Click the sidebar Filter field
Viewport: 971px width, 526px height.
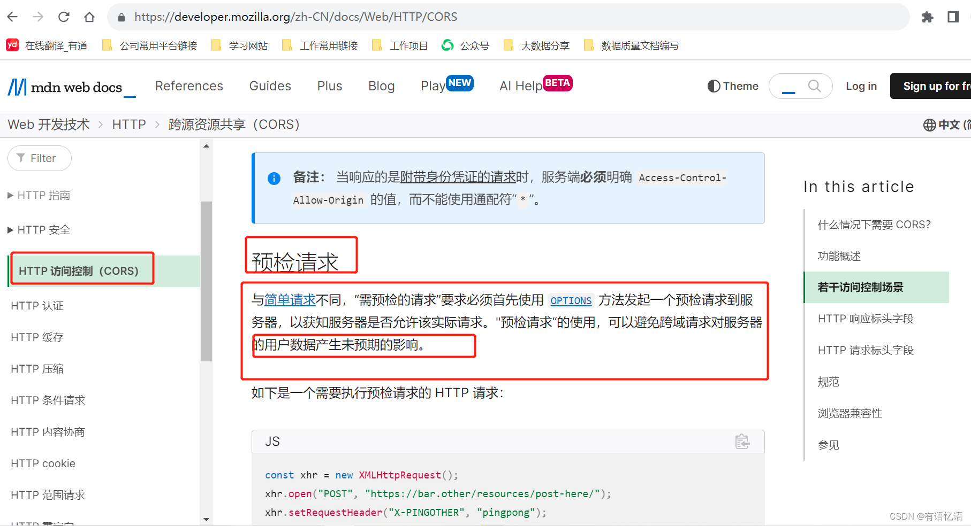point(40,158)
